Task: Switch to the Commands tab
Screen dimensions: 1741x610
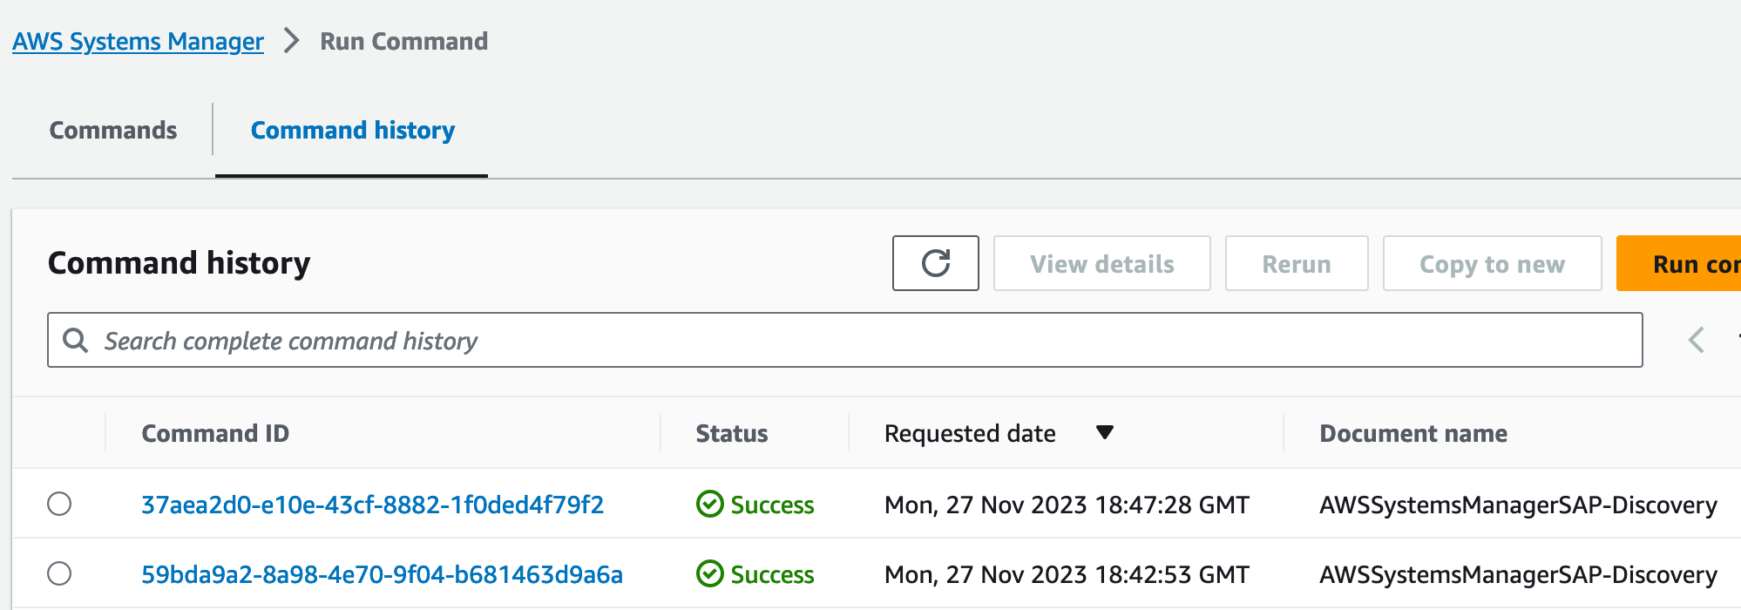Action: [113, 130]
